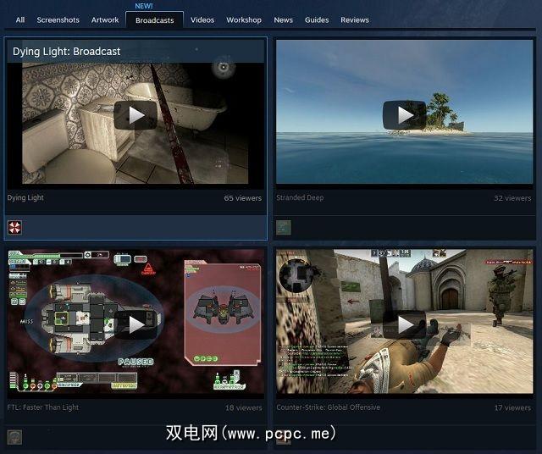Select the Broadcasts tab
This screenshot has width=542, height=454.
coord(154,20)
